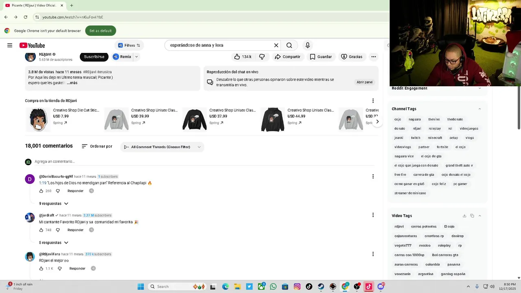Like DanielBasurto comment with 260 likes

pyautogui.click(x=41, y=191)
